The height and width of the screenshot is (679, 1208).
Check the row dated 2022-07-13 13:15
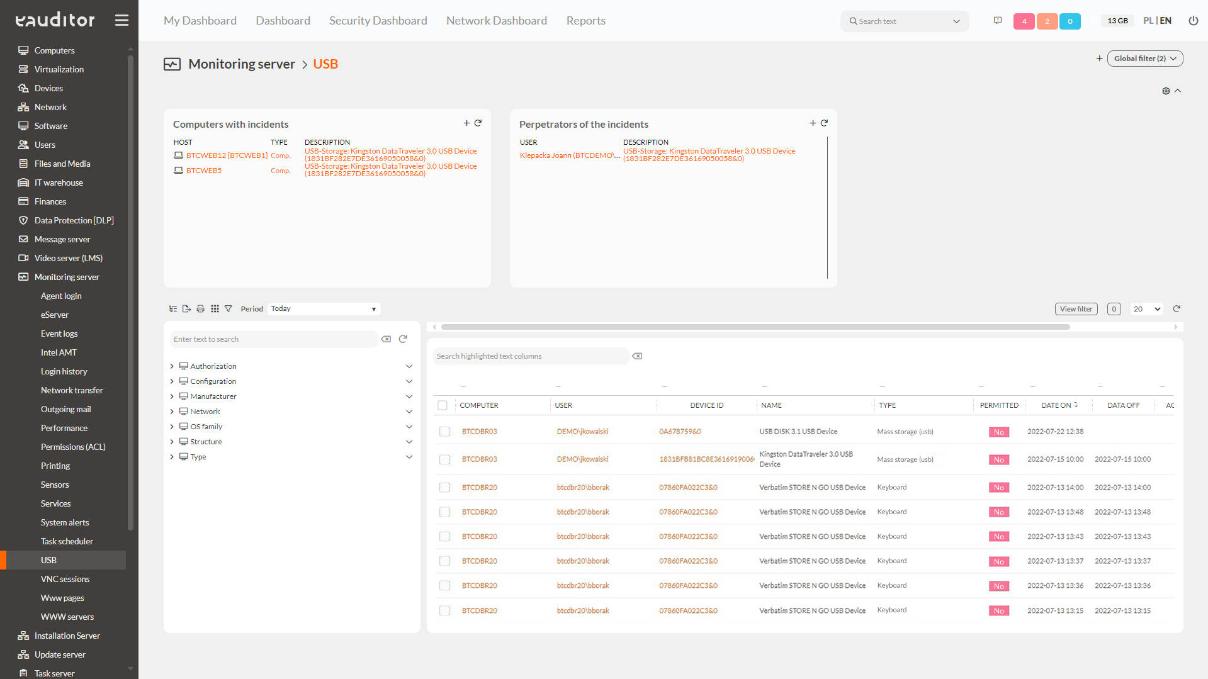click(445, 611)
